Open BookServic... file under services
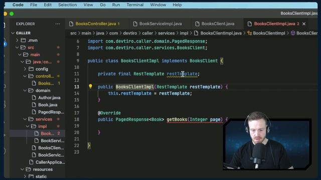 coord(51,155)
